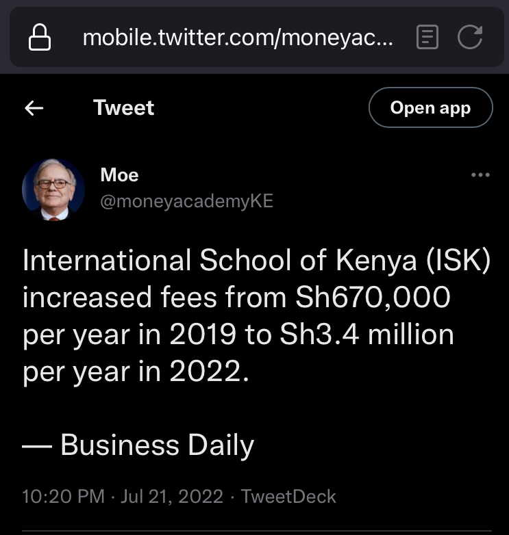
Task: Open the tweet's three-dot more menu
Action: (x=481, y=175)
